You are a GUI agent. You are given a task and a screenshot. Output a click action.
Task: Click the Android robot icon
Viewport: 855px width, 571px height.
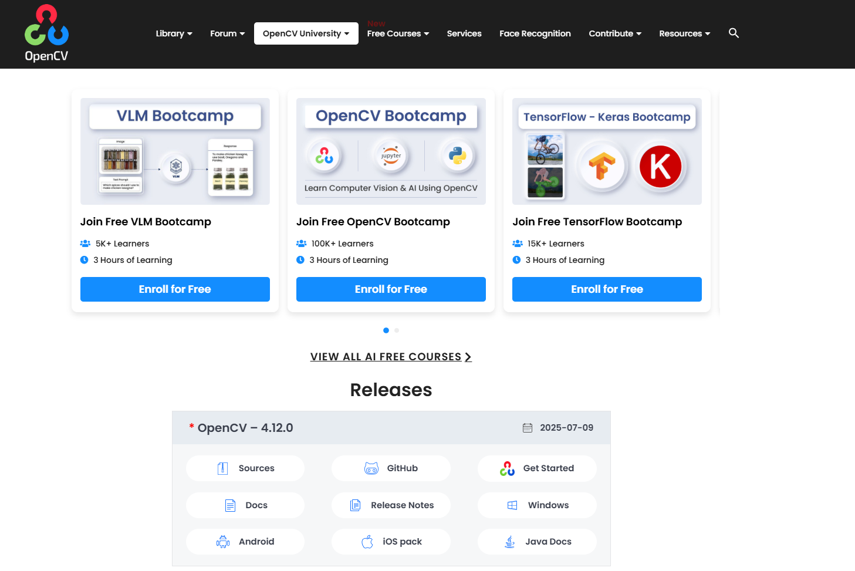point(223,542)
